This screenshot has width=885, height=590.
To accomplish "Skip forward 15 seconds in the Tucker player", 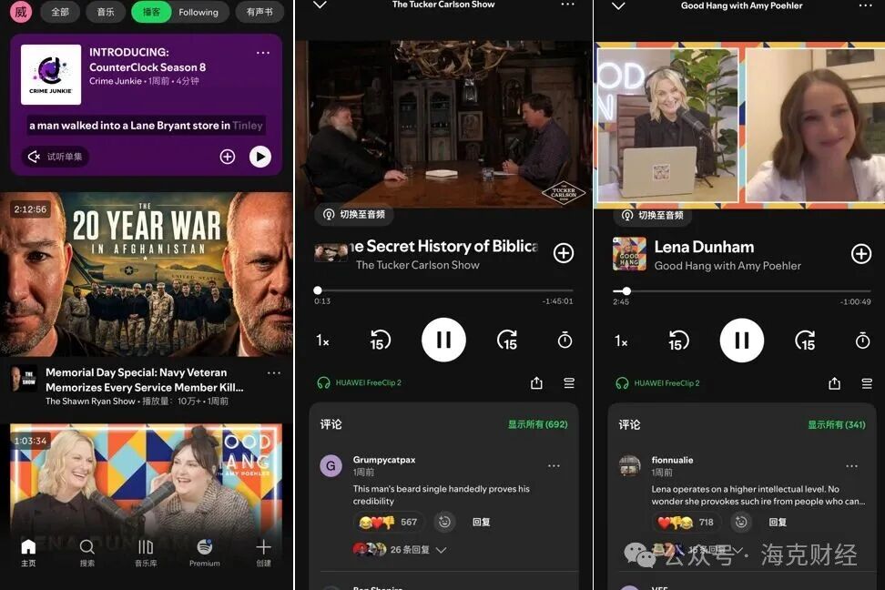I will tap(507, 341).
